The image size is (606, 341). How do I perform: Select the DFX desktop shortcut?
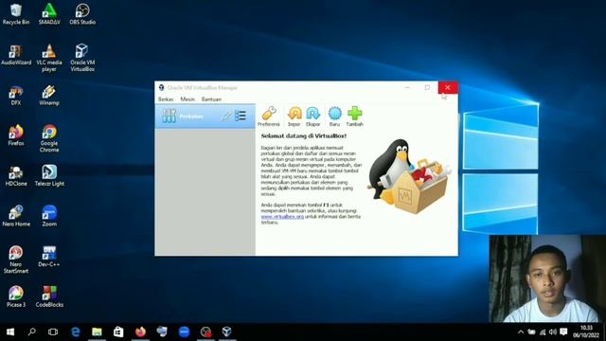(16, 96)
